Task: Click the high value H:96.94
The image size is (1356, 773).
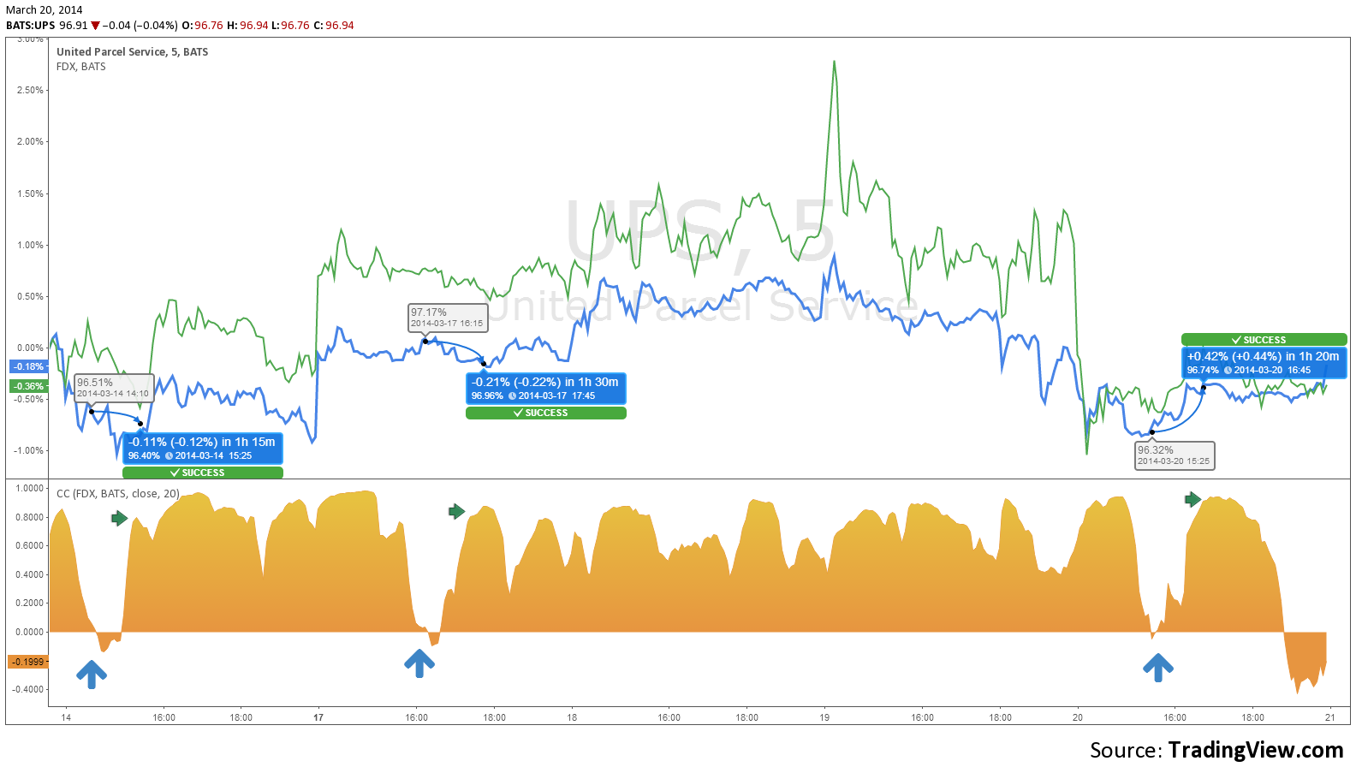Action: coord(247,26)
